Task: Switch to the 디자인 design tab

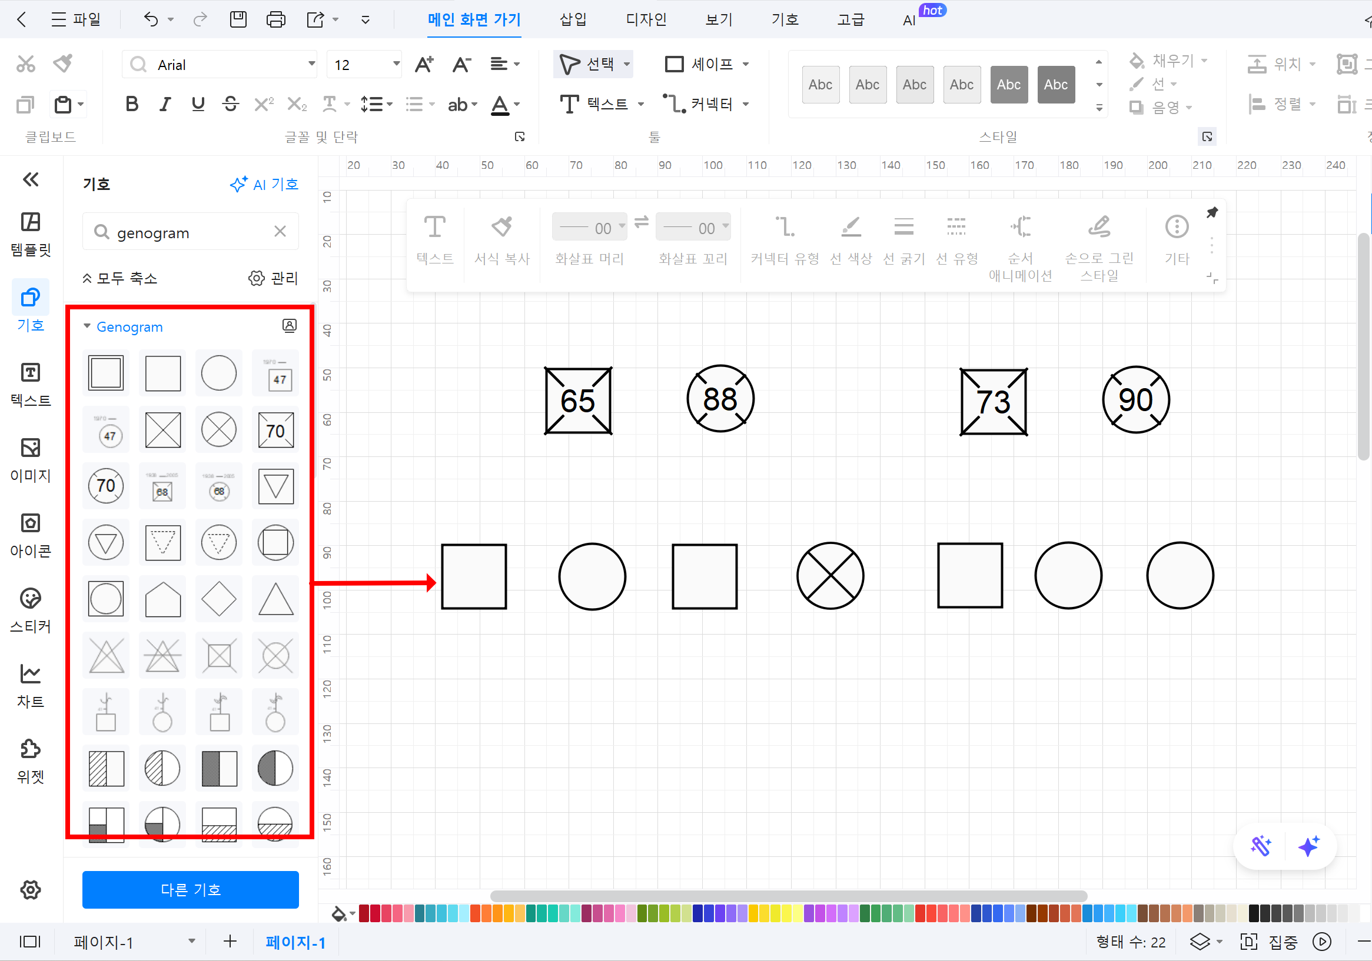Action: (646, 20)
